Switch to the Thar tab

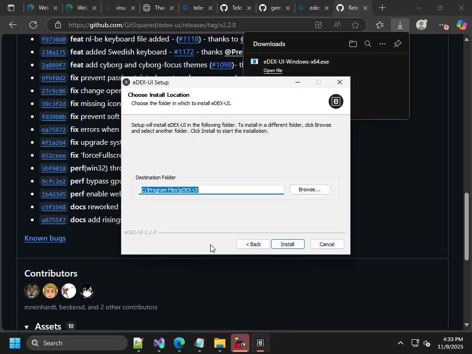point(159,8)
